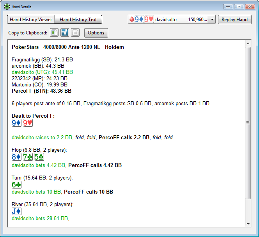Viewport: 259px width, 237px height.
Task: Click 'davidsolto bets 4.42 BB' text
Action: [38, 165]
